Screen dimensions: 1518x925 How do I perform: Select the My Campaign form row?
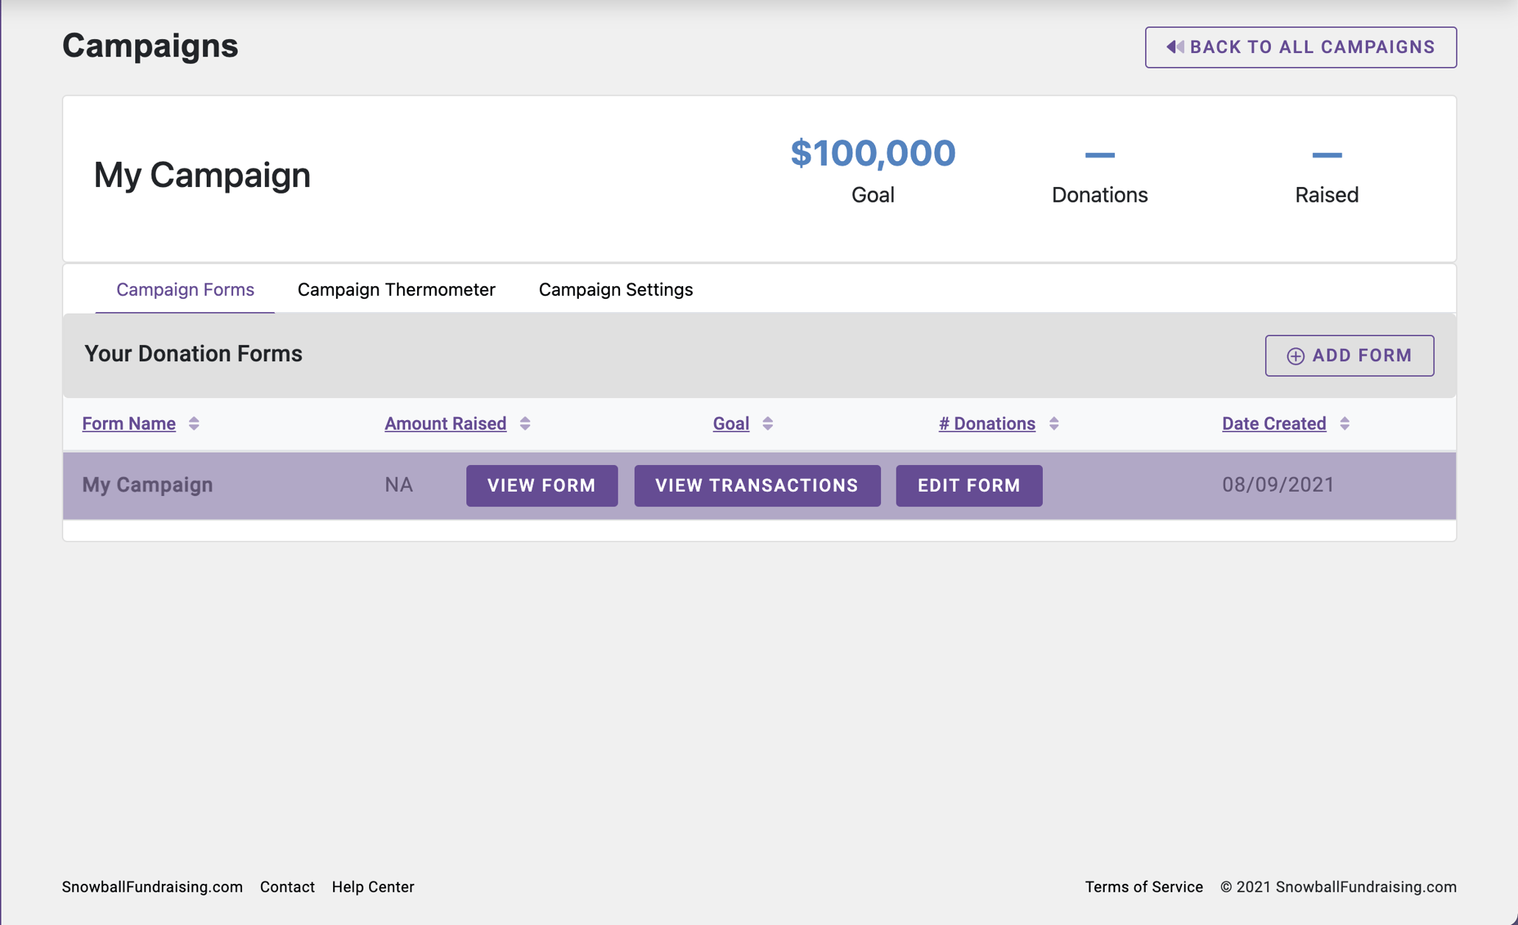[x=147, y=485]
